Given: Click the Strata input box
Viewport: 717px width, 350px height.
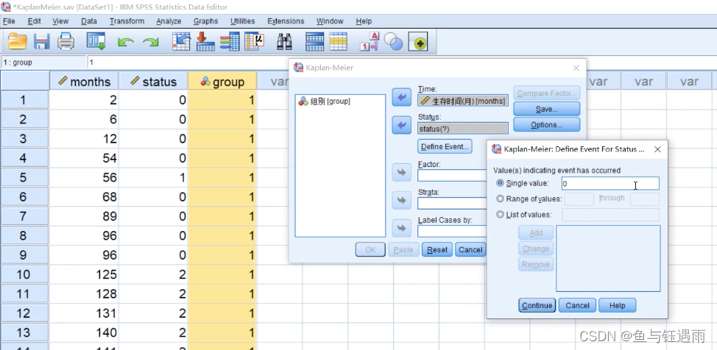Looking at the screenshot, I should click(452, 204).
